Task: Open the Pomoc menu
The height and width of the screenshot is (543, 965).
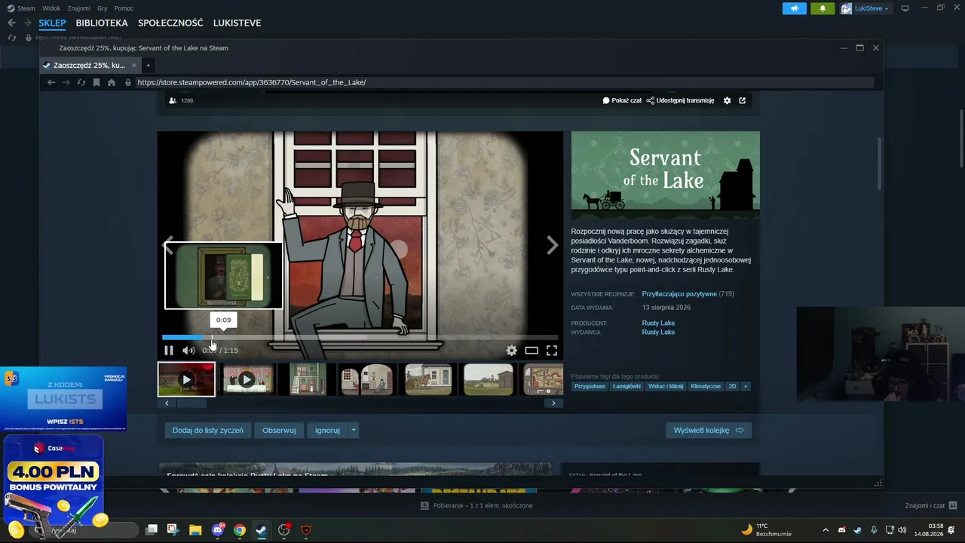Action: point(124,8)
